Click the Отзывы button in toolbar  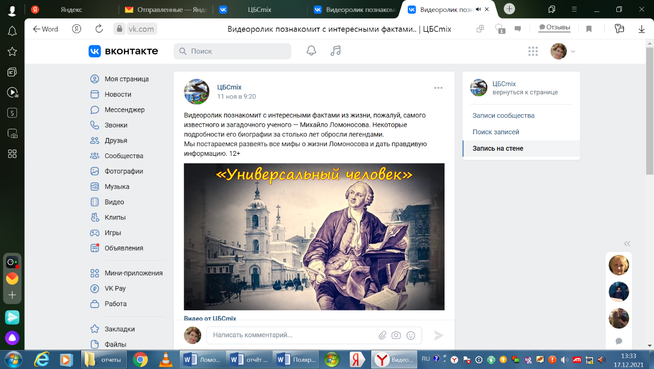click(554, 28)
